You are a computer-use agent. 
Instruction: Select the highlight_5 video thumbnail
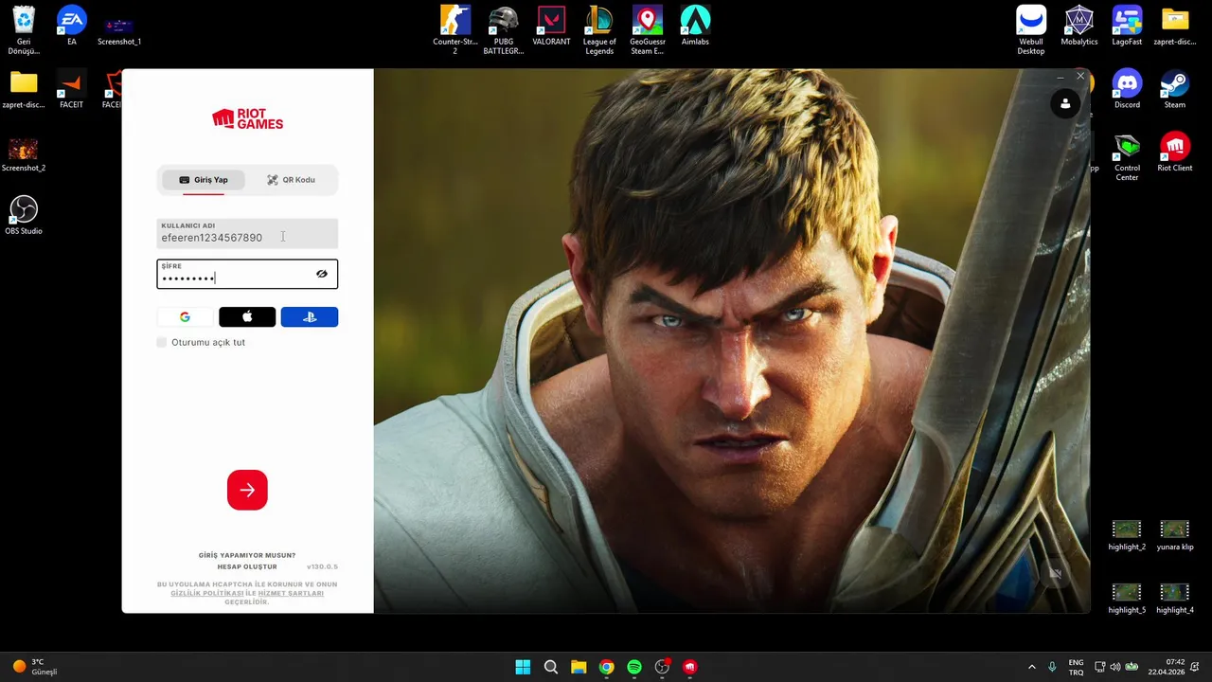(1127, 599)
